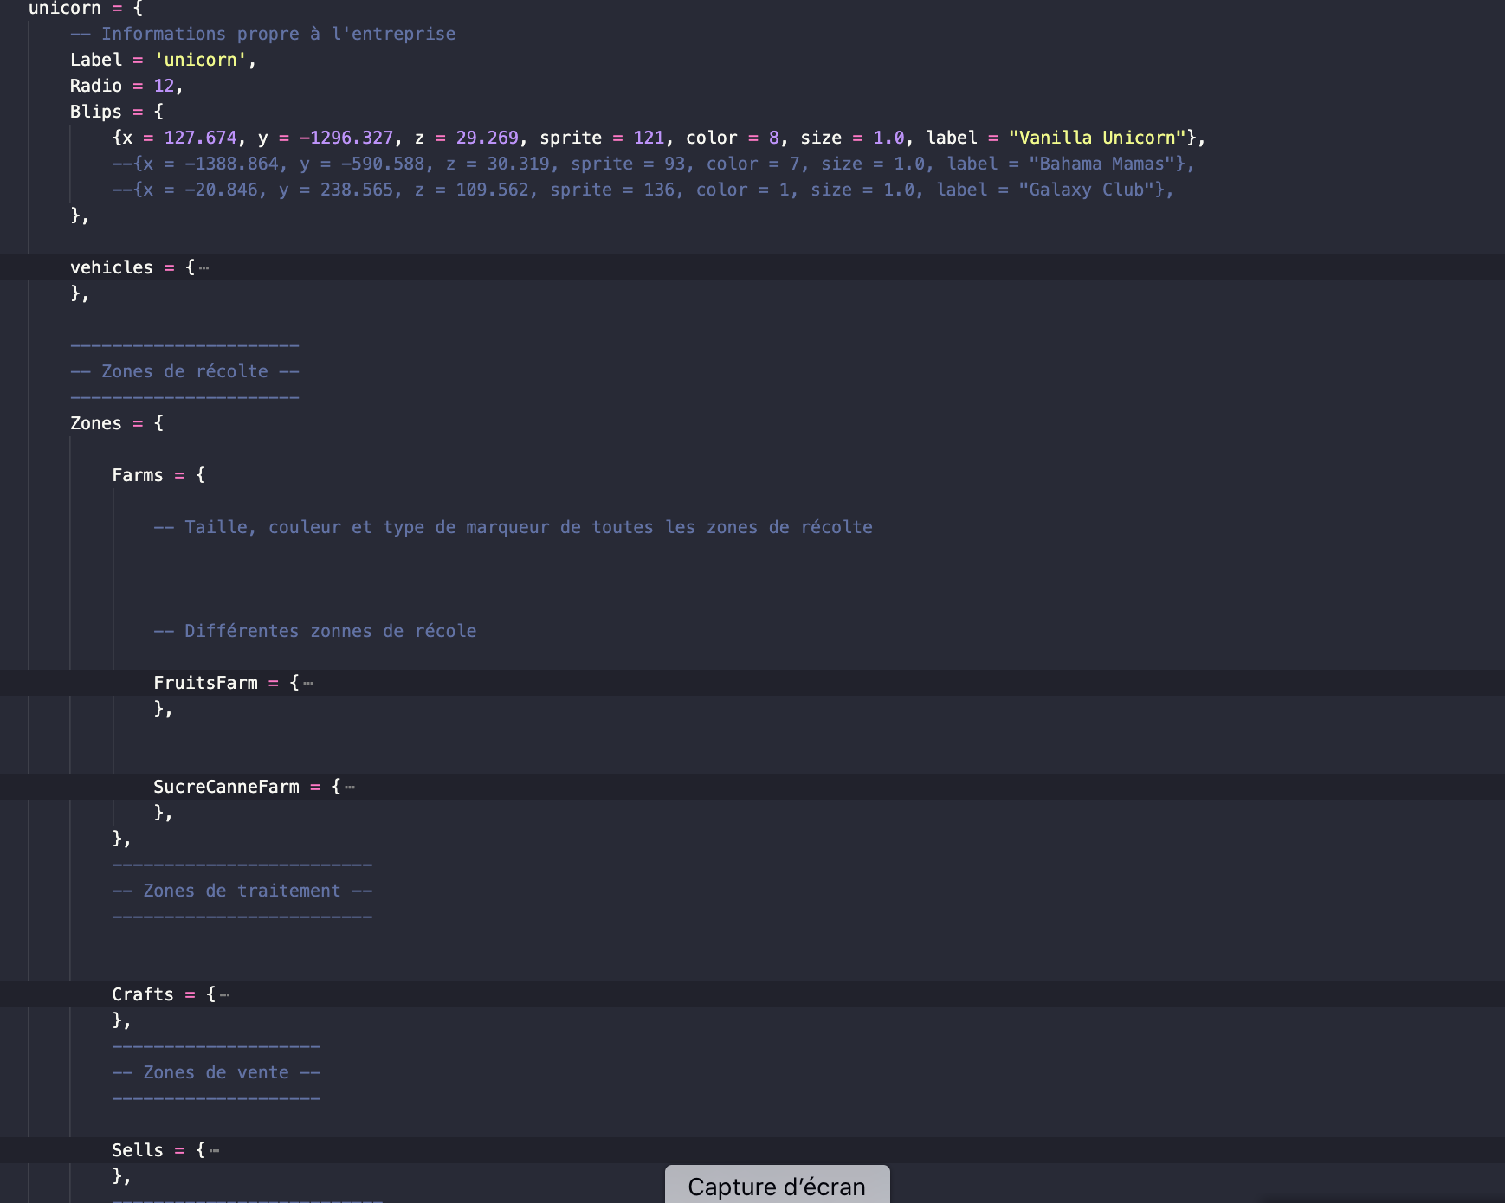The height and width of the screenshot is (1203, 1505).
Task: Expand the folded vehicles block ellipsis
Action: point(204,268)
